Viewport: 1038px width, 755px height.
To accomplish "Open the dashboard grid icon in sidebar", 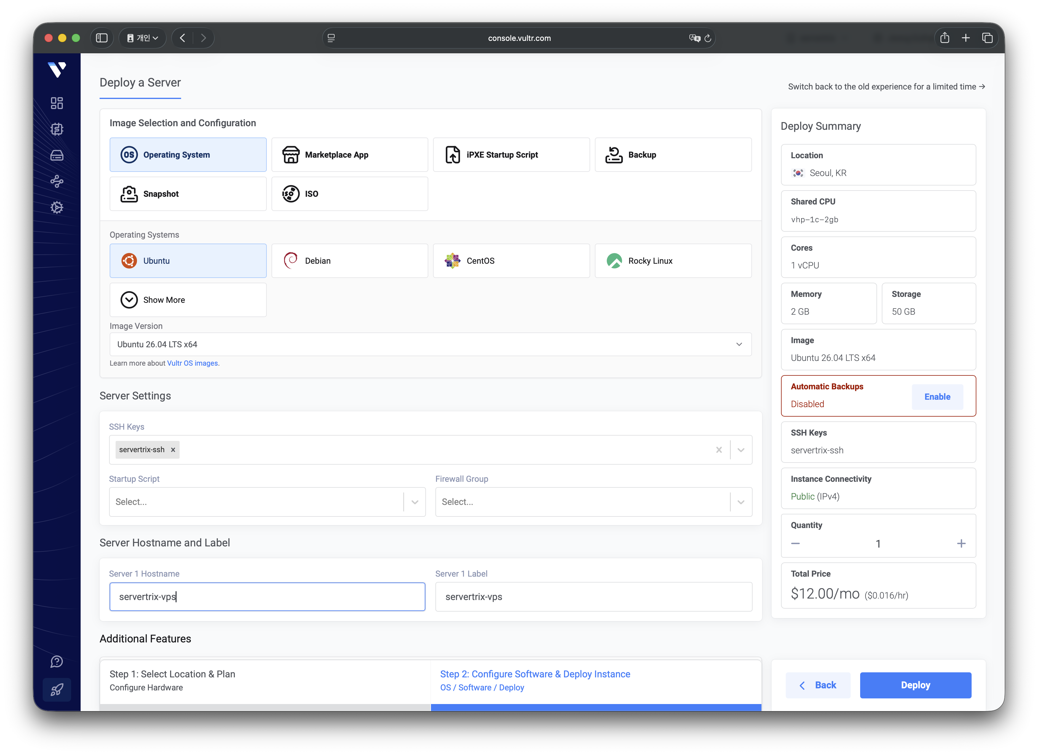I will click(x=57, y=103).
